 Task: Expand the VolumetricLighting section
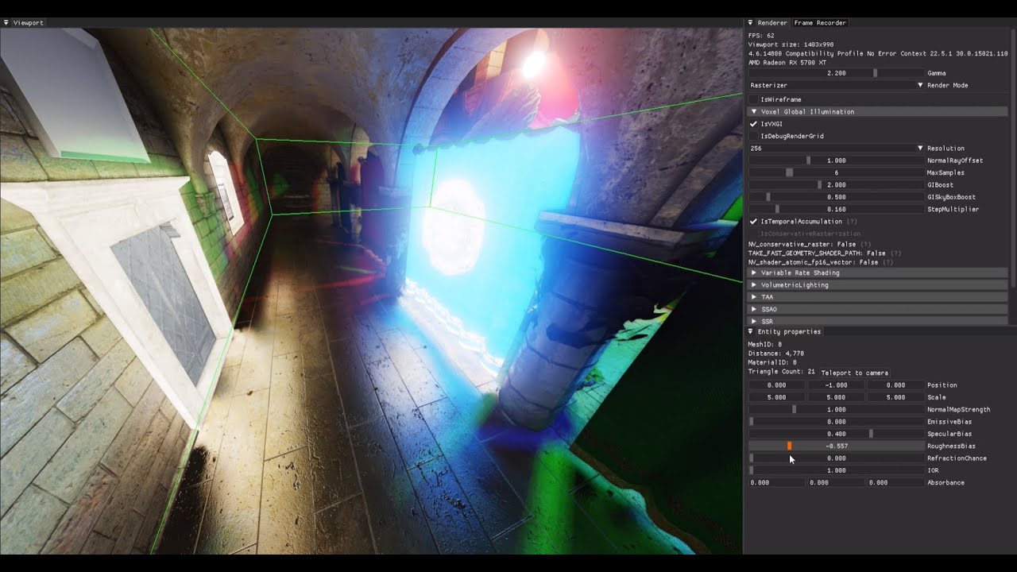tap(878, 284)
